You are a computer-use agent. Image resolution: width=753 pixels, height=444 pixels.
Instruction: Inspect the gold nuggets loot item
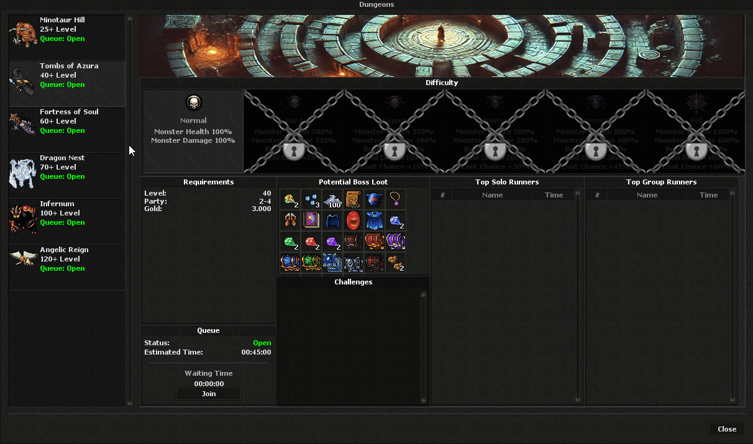(396, 263)
